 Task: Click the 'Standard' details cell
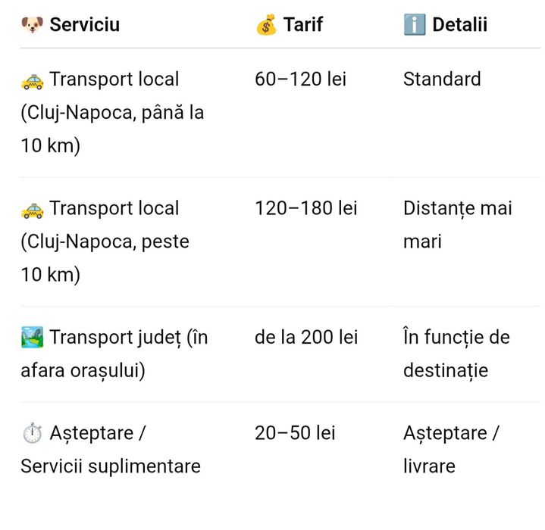click(x=442, y=79)
